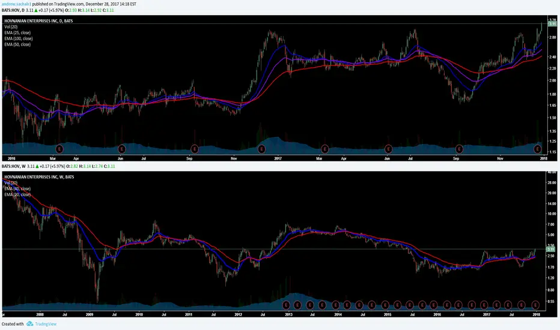Click the TradingView cloud logo icon
The height and width of the screenshot is (330, 560).
pyautogui.click(x=29, y=323)
